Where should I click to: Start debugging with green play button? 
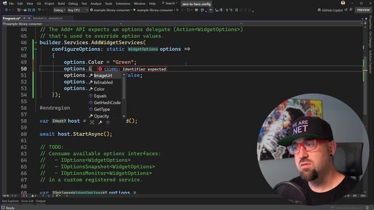[134, 10]
